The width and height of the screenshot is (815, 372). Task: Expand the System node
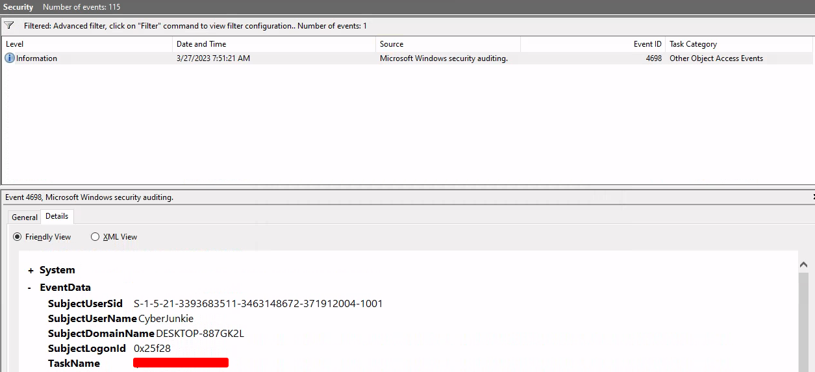tap(31, 271)
